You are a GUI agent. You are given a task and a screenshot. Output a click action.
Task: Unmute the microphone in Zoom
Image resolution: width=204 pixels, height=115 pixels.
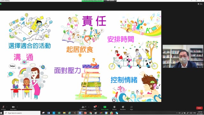pos(3,108)
